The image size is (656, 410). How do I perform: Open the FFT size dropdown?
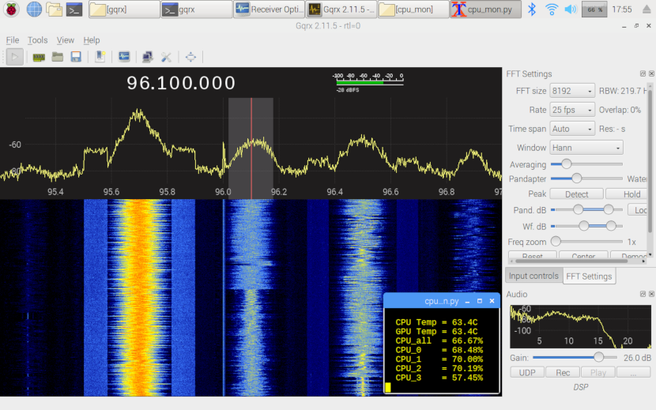tap(572, 91)
